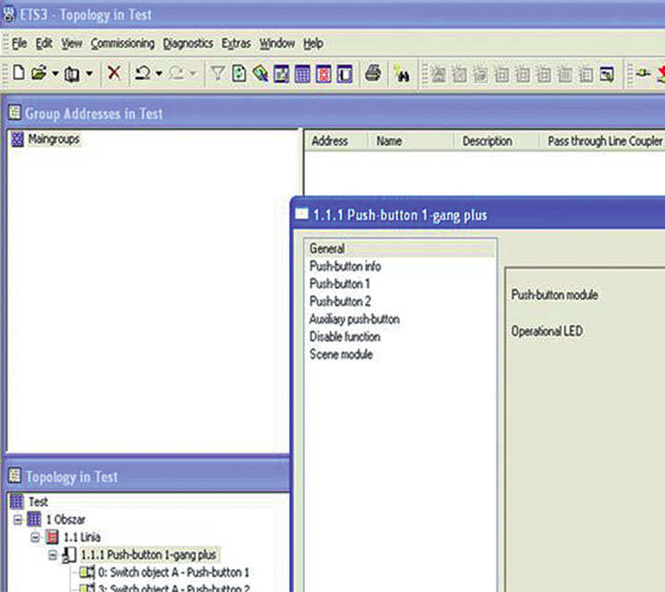Image resolution: width=665 pixels, height=592 pixels.
Task: Open the Extras menu
Action: coord(236,43)
